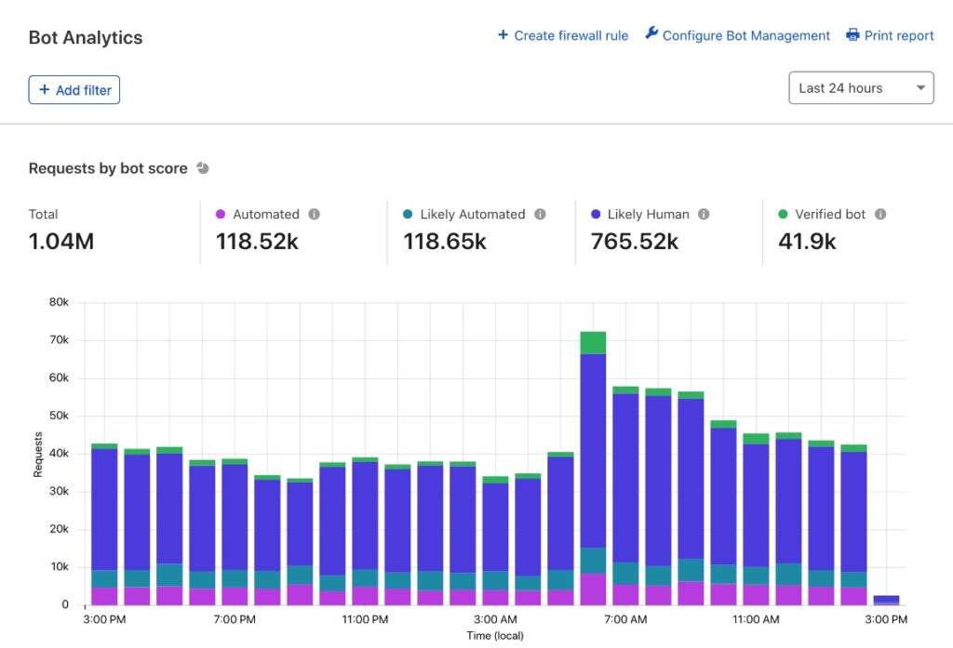953x648 pixels.
Task: Open the info tooltip for Likely Human
Action: [705, 213]
